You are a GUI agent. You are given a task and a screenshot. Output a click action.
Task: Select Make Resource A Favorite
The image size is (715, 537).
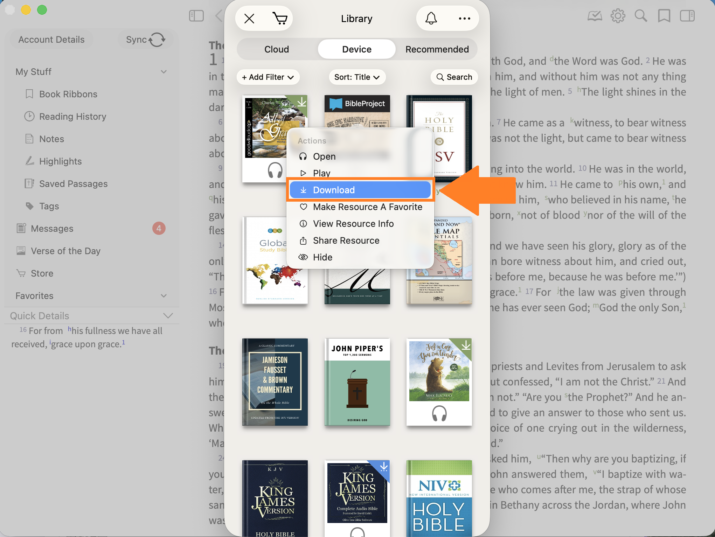tap(360, 207)
